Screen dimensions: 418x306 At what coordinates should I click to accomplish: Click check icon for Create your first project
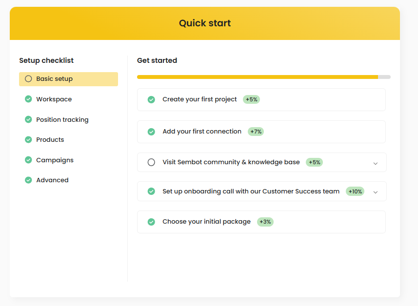151,99
